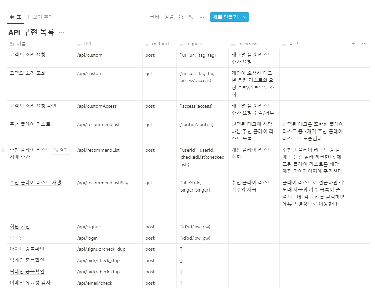Open the three-dots menu beside API 구현 목록 title
Viewport: 375px width, 290px height.
(62, 32)
